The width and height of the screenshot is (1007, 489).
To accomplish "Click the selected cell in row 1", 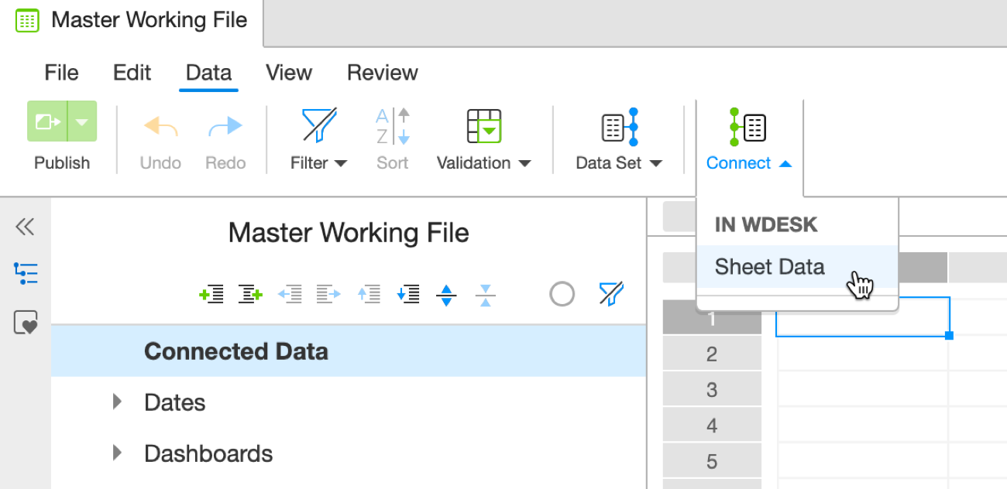I will point(863,316).
